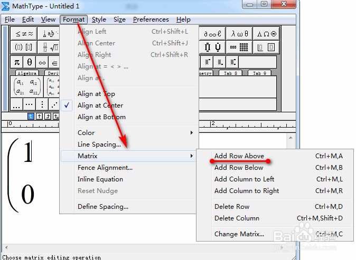Screen dimensions: 356x260
Task: Open the miscellaneous symbols palette (∂∞ℓ)
Action: coord(212,34)
